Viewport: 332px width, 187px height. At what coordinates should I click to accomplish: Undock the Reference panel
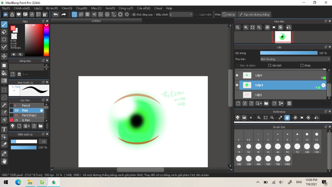point(326,111)
